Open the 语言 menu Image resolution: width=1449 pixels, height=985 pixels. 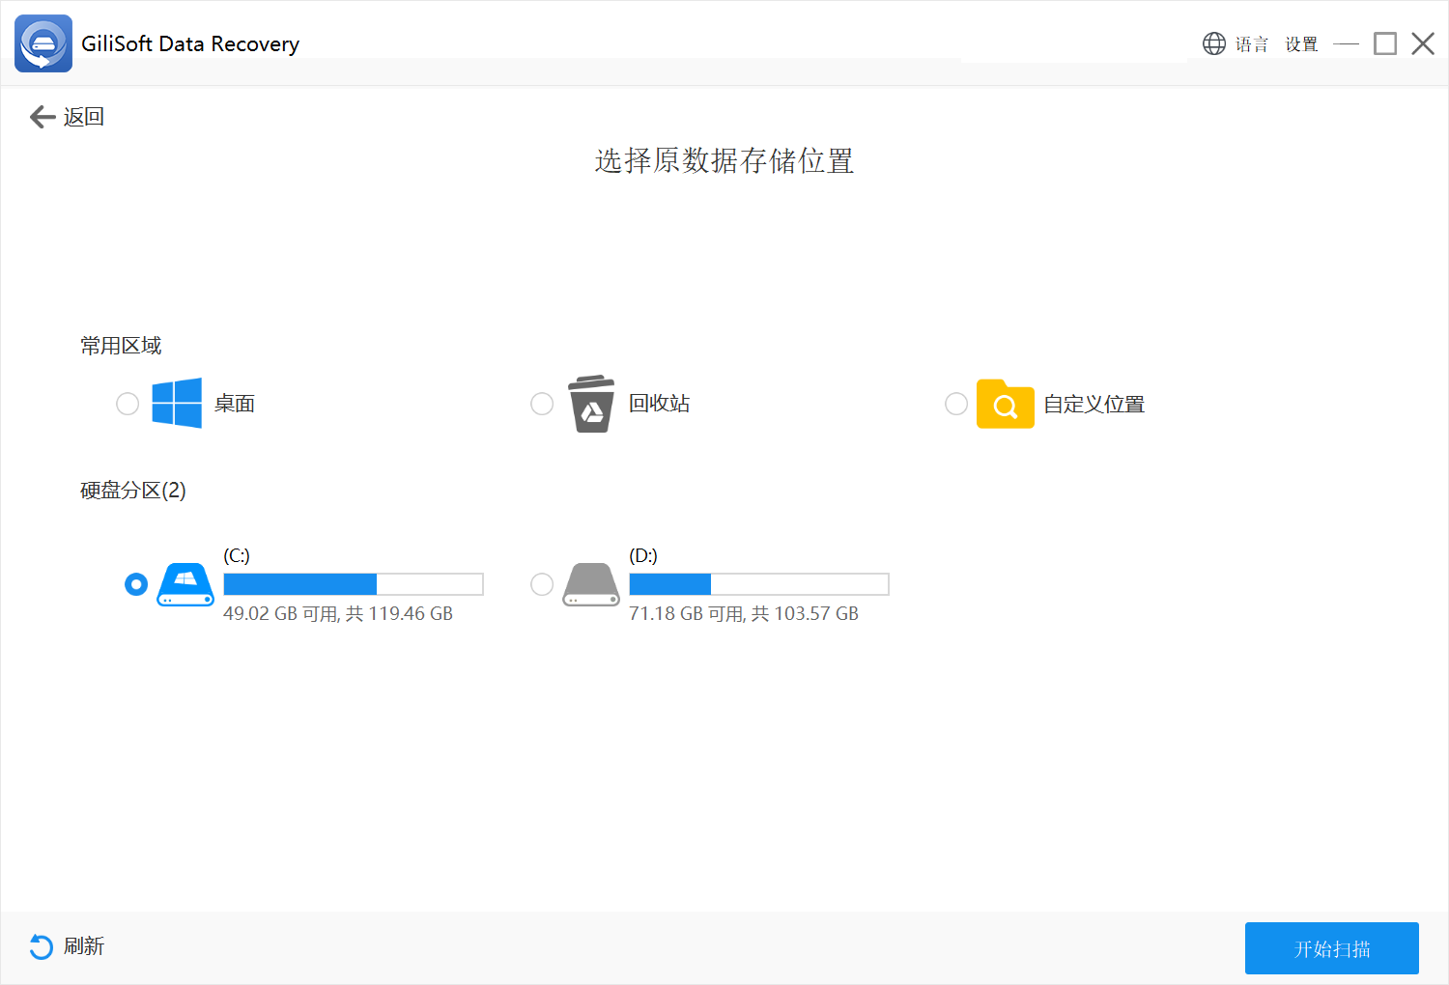1252,44
